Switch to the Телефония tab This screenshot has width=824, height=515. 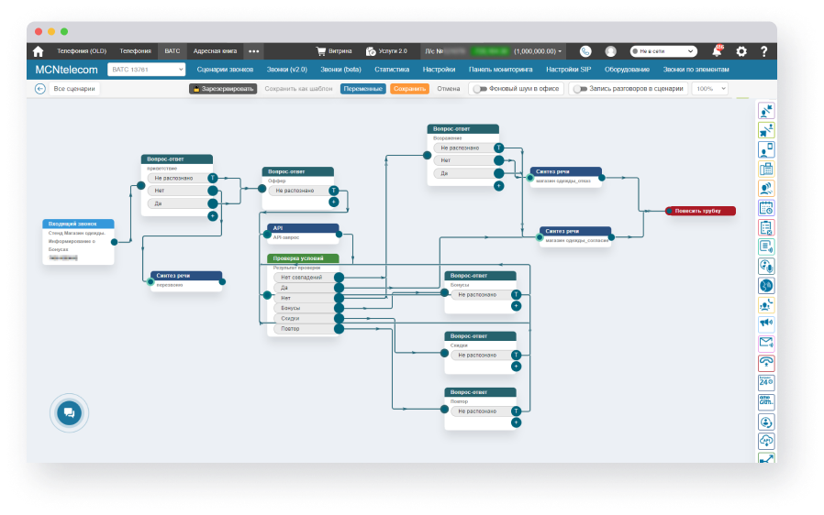(135, 51)
